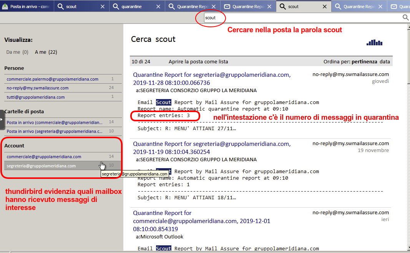This screenshot has height=253, width=410.
Task: Sort results by "data"
Action: (385, 61)
